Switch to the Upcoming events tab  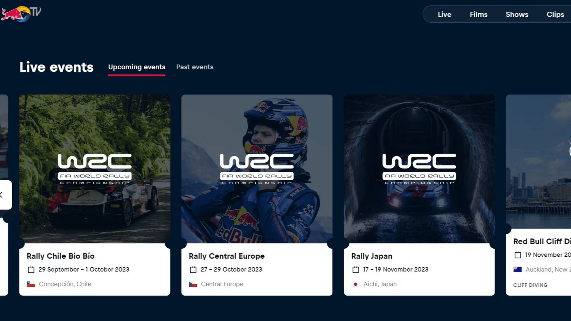(137, 67)
